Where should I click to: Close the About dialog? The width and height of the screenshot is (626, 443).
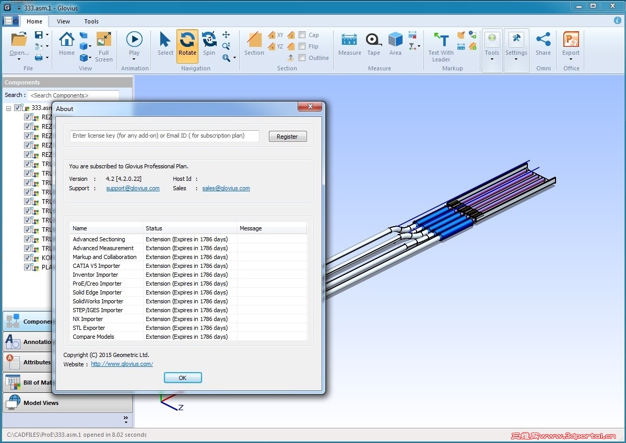[310, 106]
